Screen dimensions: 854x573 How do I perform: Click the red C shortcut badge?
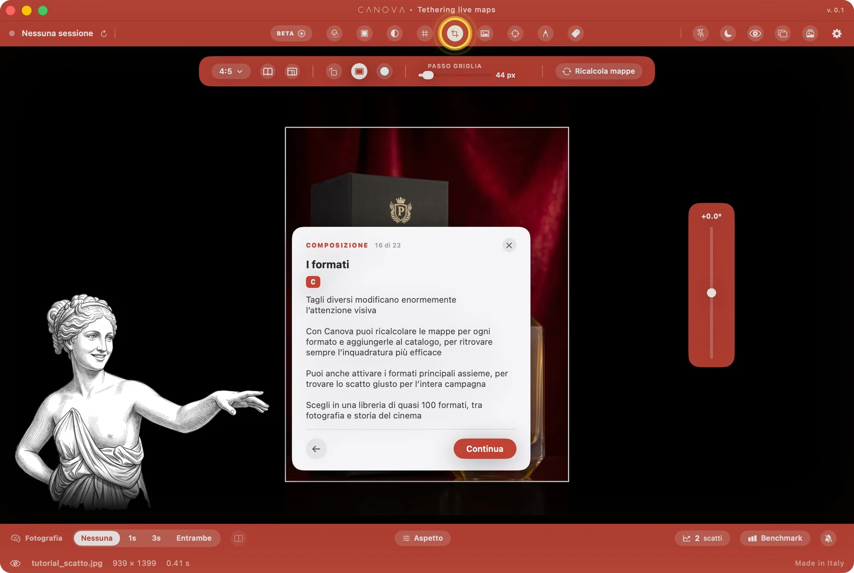[x=313, y=282]
